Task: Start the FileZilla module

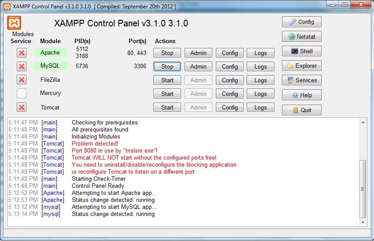Action: coord(167,80)
